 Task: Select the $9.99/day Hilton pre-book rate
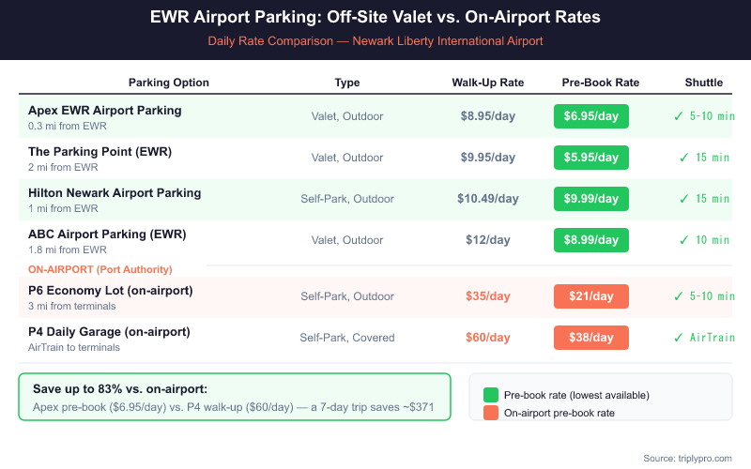coord(591,199)
